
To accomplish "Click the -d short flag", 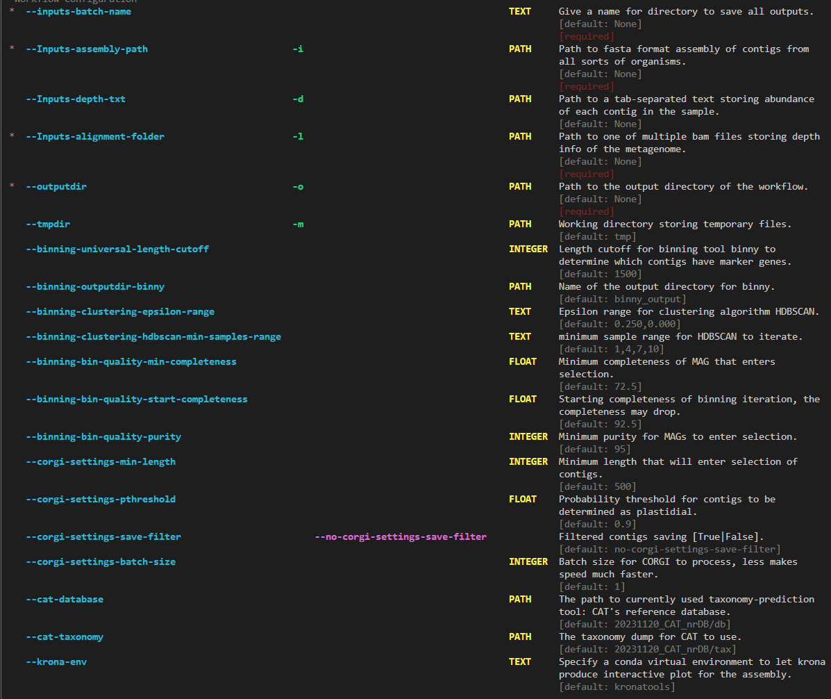I will [298, 99].
